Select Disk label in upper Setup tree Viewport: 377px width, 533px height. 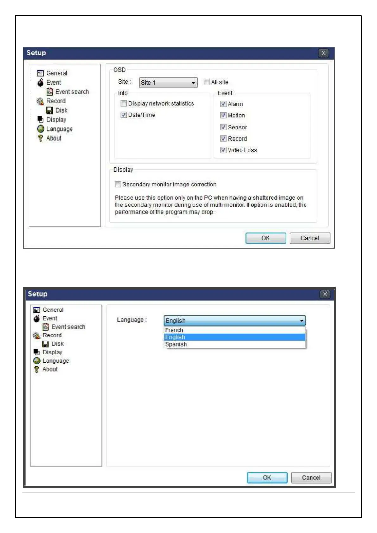tap(61, 110)
